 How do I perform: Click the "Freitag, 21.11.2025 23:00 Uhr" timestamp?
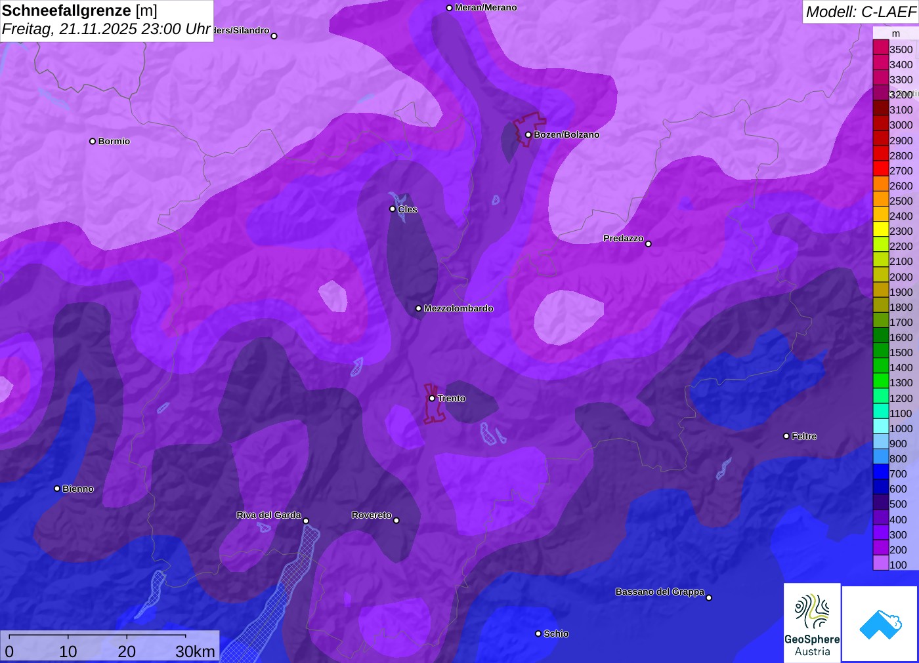pos(106,30)
